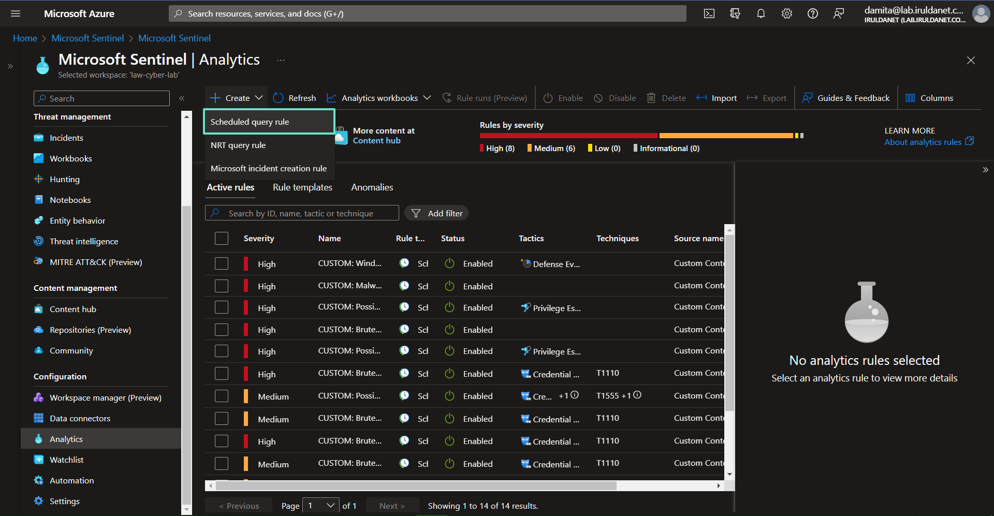This screenshot has height=516, width=994.
Task: Open the Page number dropdown
Action: pos(321,506)
